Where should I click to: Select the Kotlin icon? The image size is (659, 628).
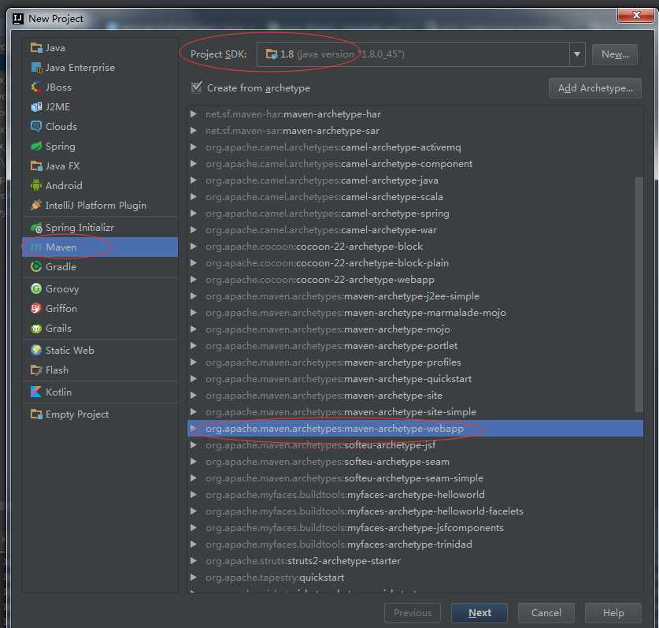click(x=36, y=392)
